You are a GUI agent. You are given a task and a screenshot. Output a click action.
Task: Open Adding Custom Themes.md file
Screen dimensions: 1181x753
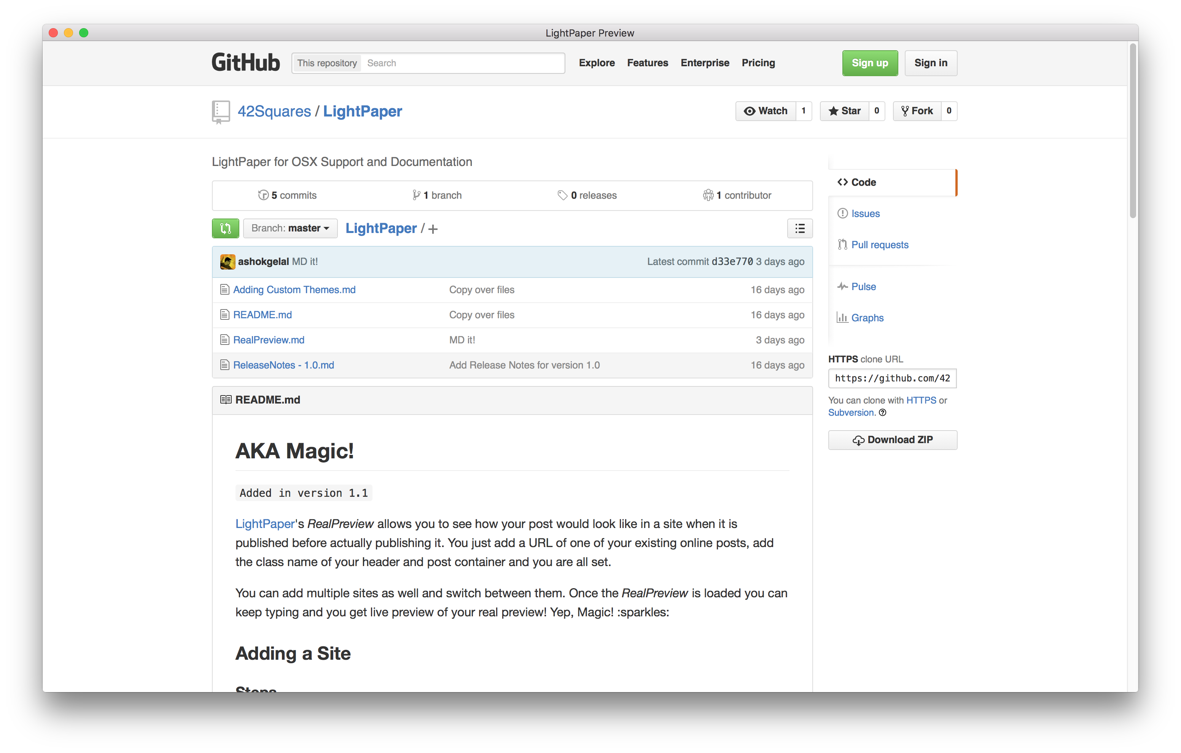tap(294, 290)
